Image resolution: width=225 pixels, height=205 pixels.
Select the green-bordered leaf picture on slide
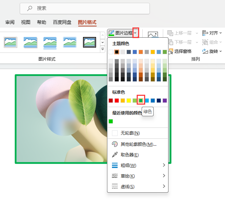pyautogui.click(x=61, y=119)
